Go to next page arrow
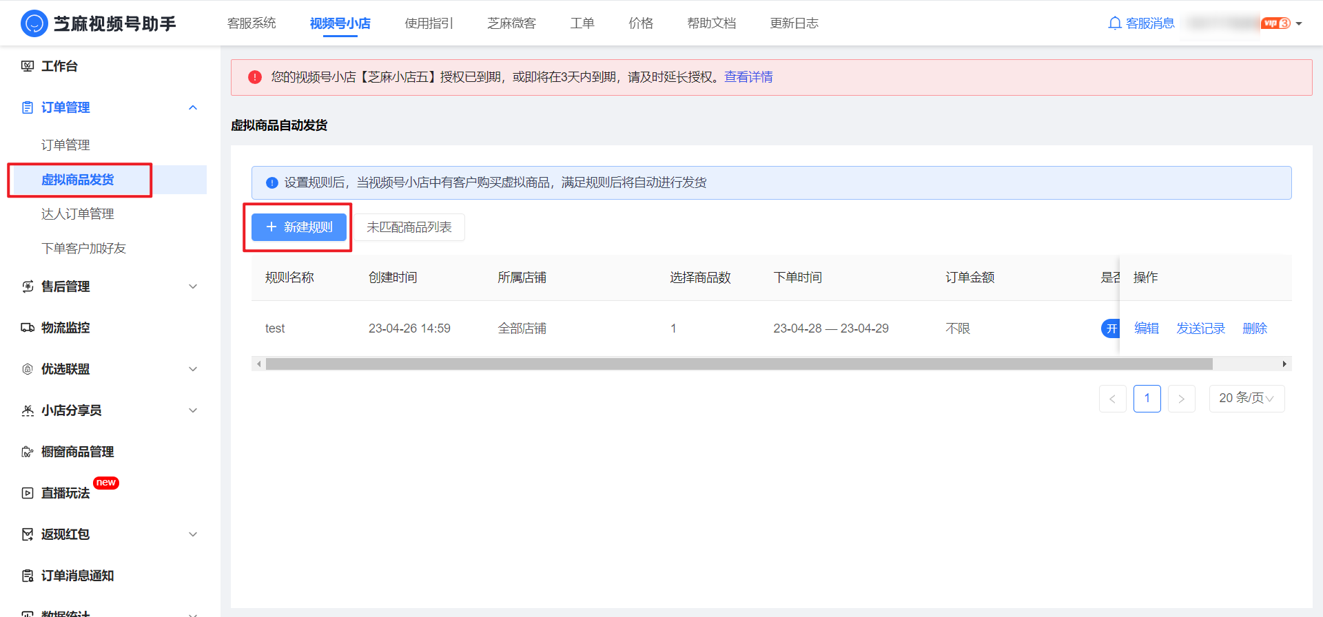This screenshot has height=617, width=1323. [x=1181, y=399]
